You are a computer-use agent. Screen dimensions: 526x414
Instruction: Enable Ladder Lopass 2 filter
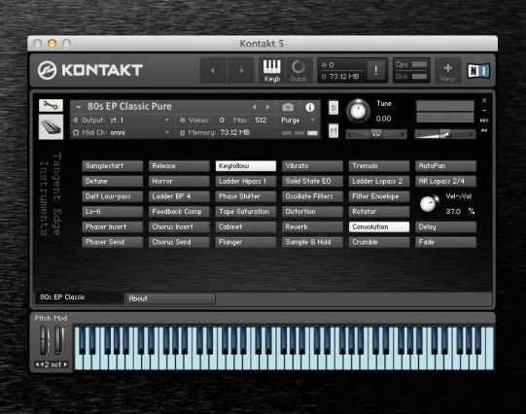pos(379,182)
